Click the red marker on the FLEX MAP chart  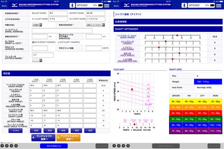(x=132, y=89)
